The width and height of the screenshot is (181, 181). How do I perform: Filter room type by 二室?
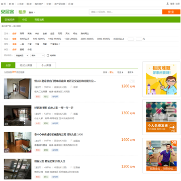point(30,44)
